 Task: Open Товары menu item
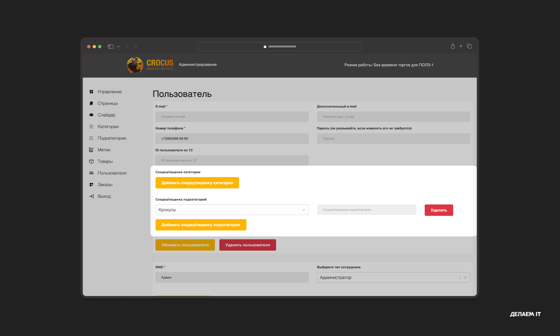coord(105,161)
